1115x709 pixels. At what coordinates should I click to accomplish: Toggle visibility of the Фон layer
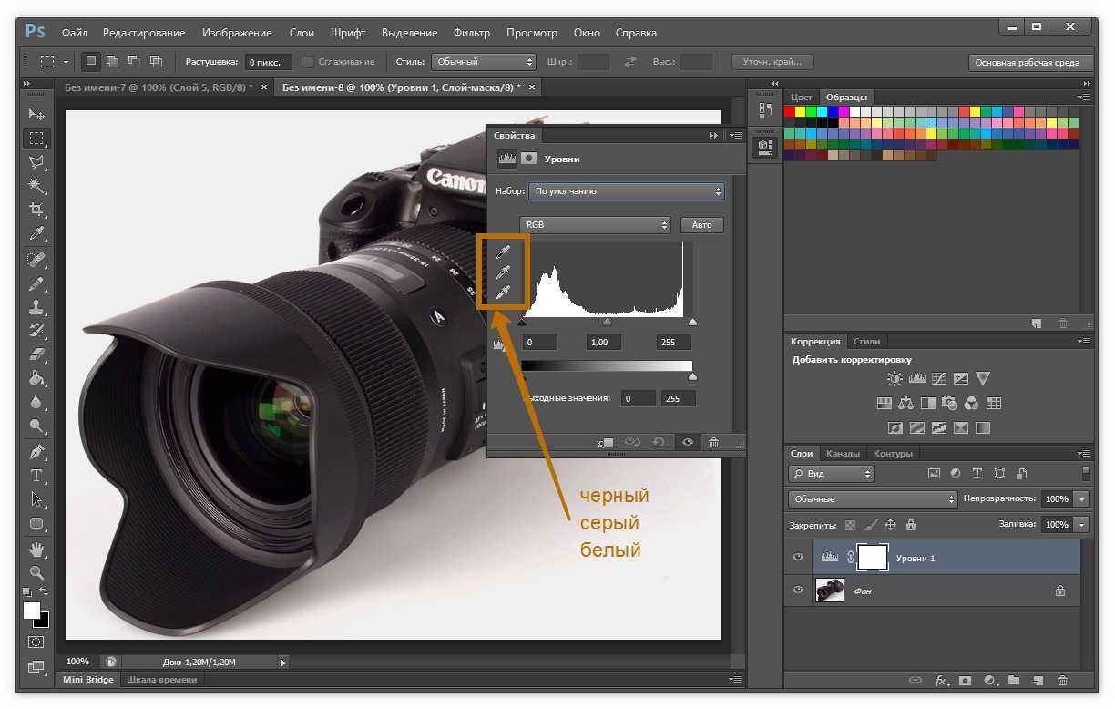click(798, 591)
